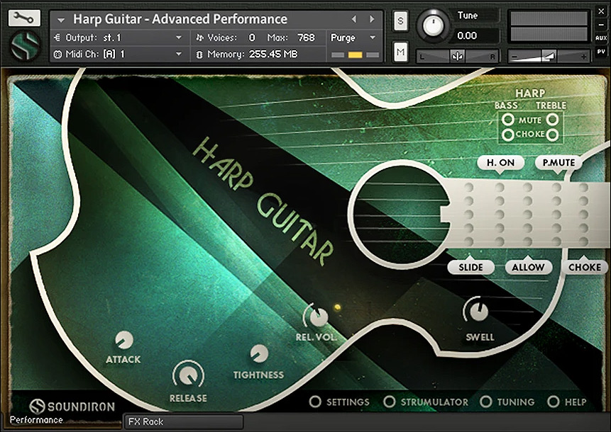The height and width of the screenshot is (432, 611).
Task: Adjust the RELEASE knob
Action: pyautogui.click(x=188, y=375)
